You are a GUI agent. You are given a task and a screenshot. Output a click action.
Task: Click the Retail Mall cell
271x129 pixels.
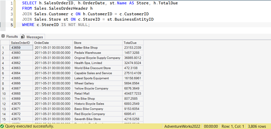tap(97, 94)
